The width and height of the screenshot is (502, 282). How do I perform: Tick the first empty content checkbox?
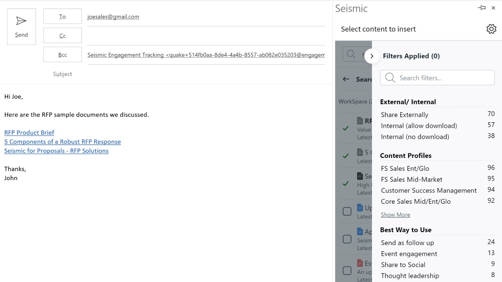tap(347, 211)
